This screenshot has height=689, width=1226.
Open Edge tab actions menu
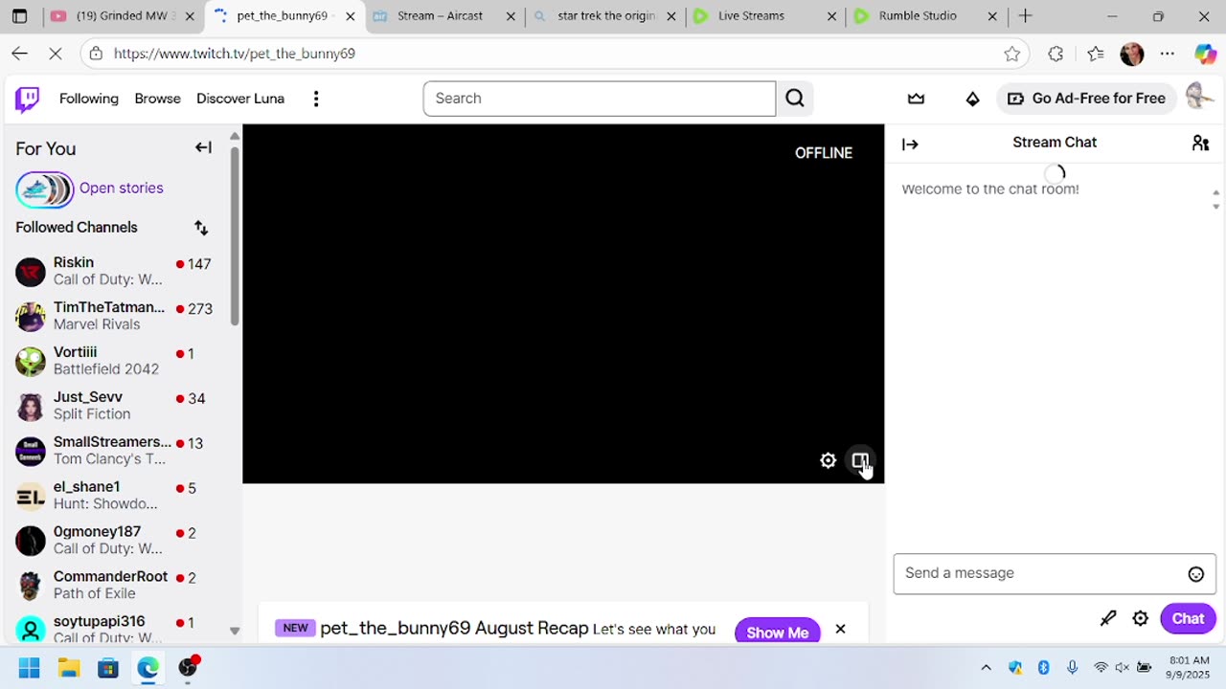click(x=20, y=16)
